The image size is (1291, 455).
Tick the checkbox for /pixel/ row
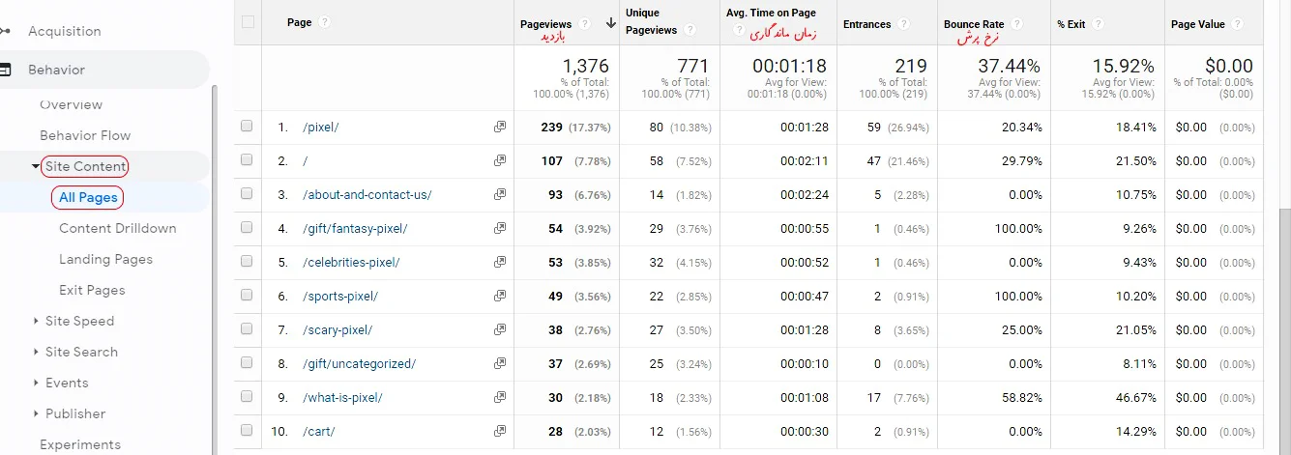tap(247, 127)
